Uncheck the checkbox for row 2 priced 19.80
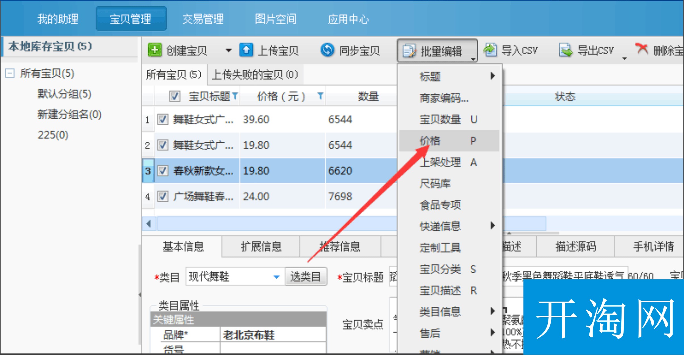This screenshot has height=355, width=684. (163, 145)
